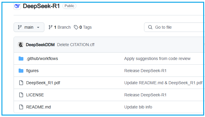Open commit Apply suggestions from code review
This screenshot has height=117, width=205.
(157, 58)
